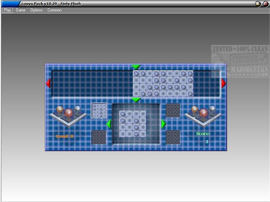Open the Options menu

tap(36, 10)
